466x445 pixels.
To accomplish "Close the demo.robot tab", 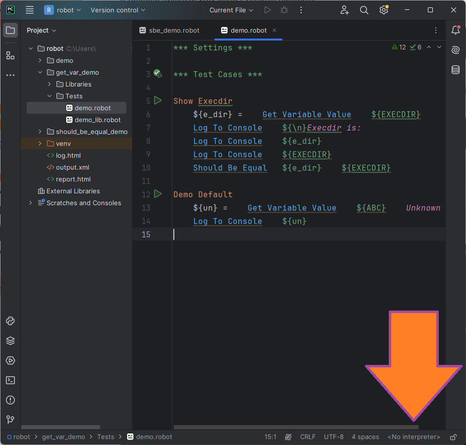I will (x=274, y=30).
